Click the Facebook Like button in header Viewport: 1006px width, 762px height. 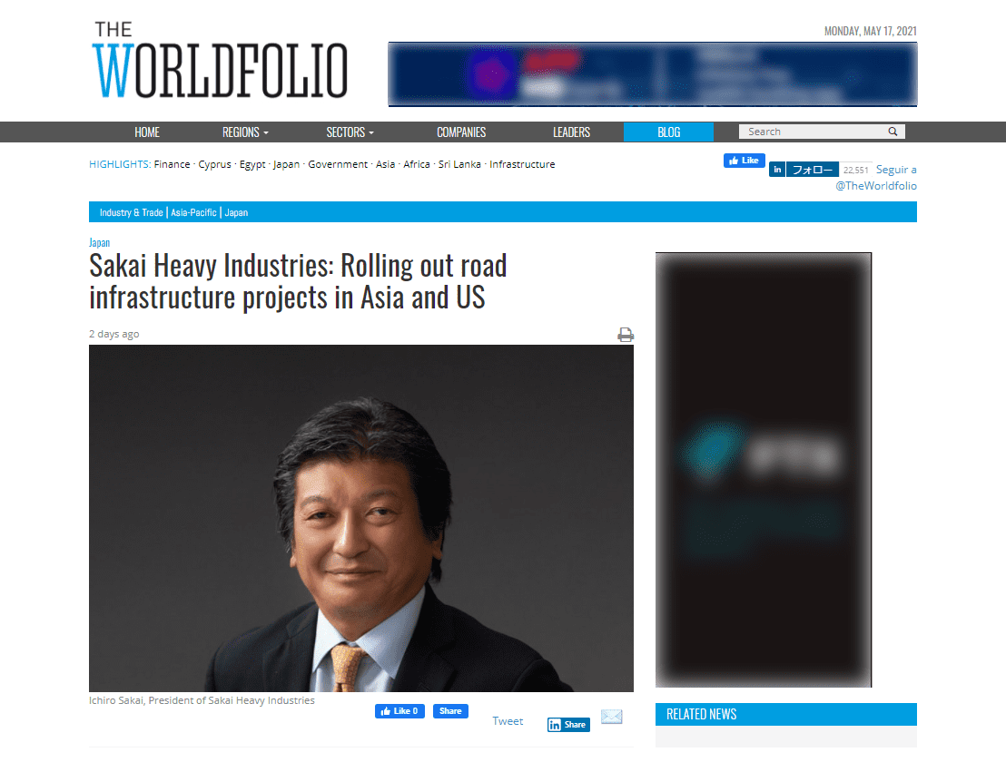point(745,161)
